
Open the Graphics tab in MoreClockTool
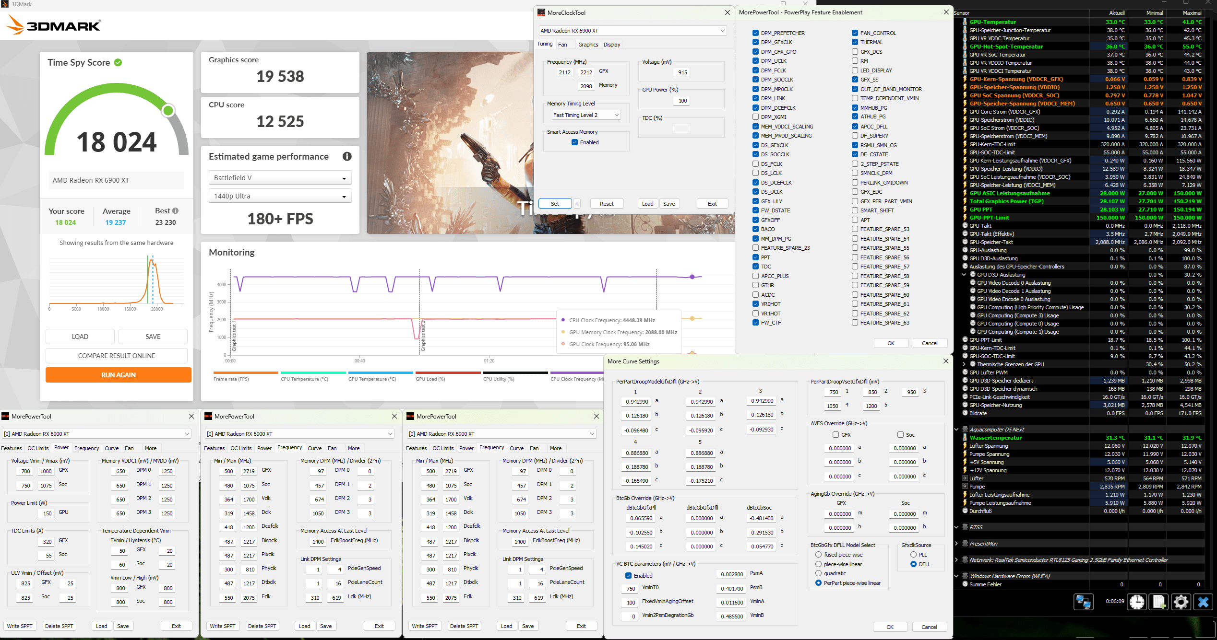[x=588, y=45]
